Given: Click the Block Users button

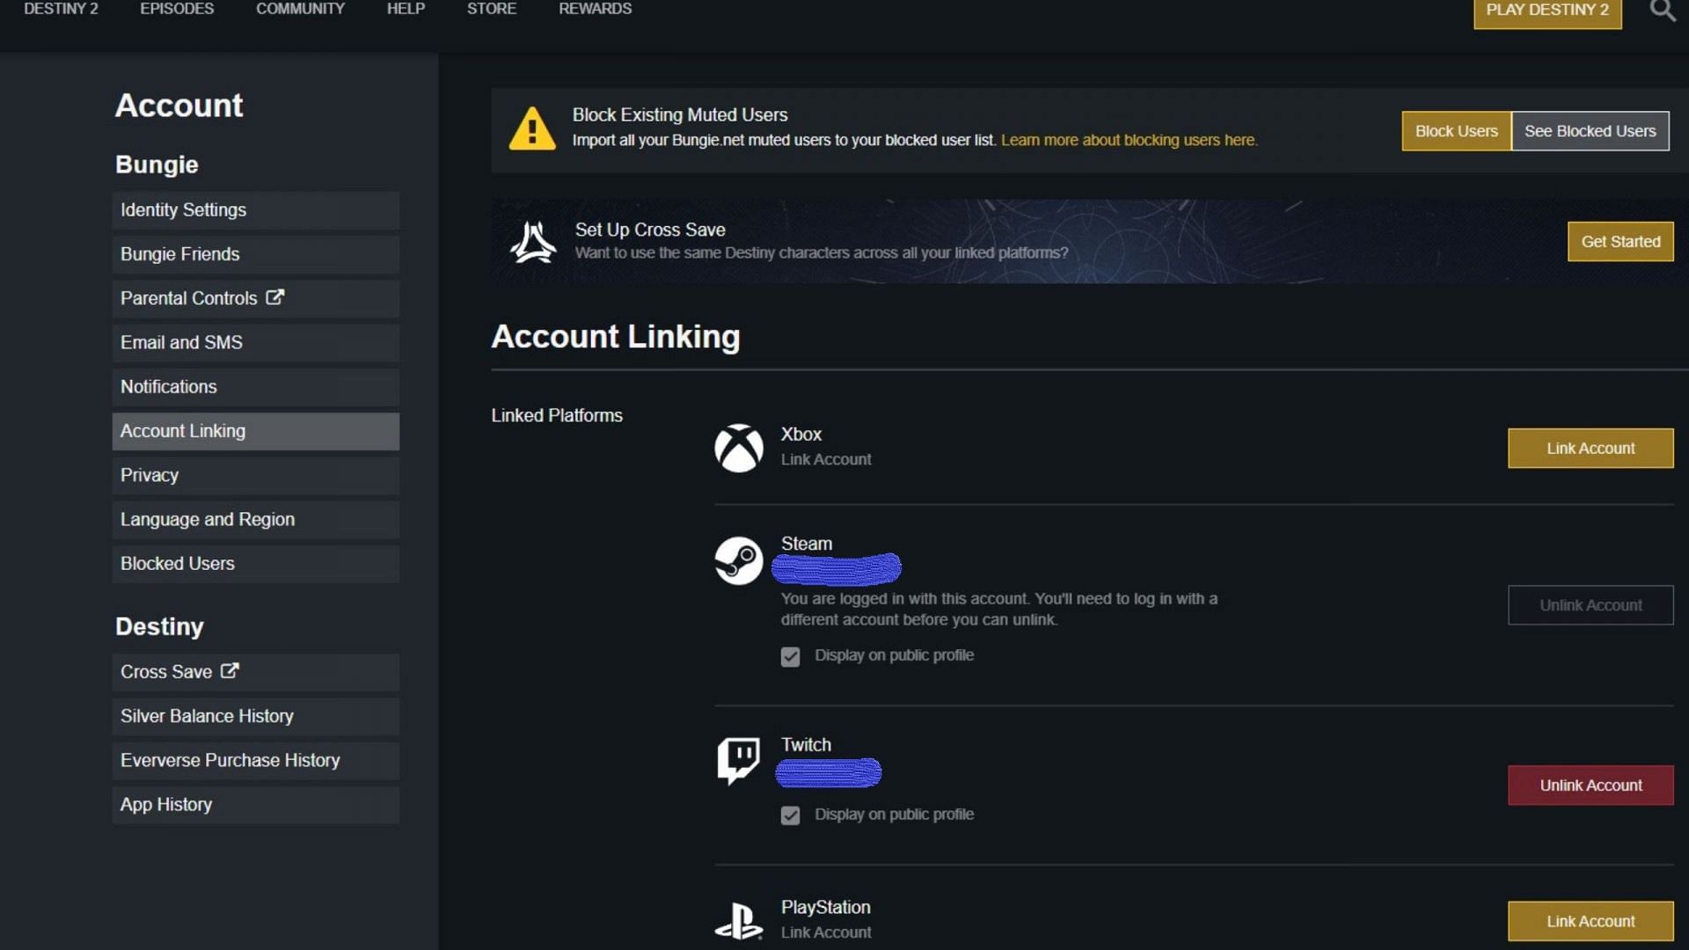Looking at the screenshot, I should pyautogui.click(x=1456, y=131).
